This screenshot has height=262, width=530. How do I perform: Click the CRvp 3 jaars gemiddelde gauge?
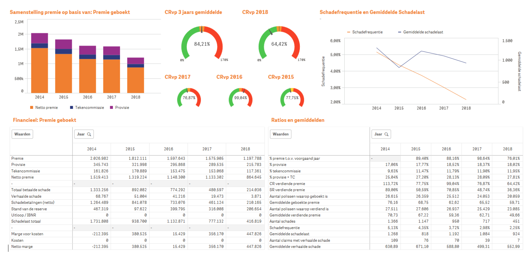click(202, 44)
